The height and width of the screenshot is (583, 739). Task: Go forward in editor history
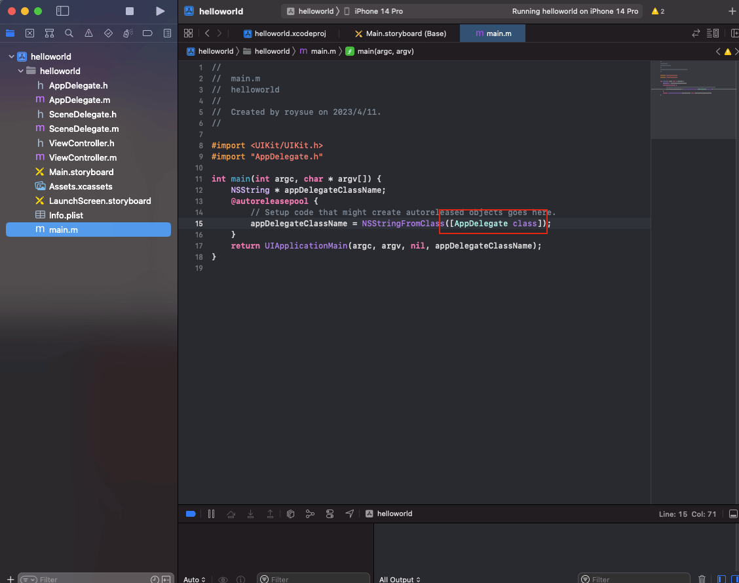(x=219, y=33)
